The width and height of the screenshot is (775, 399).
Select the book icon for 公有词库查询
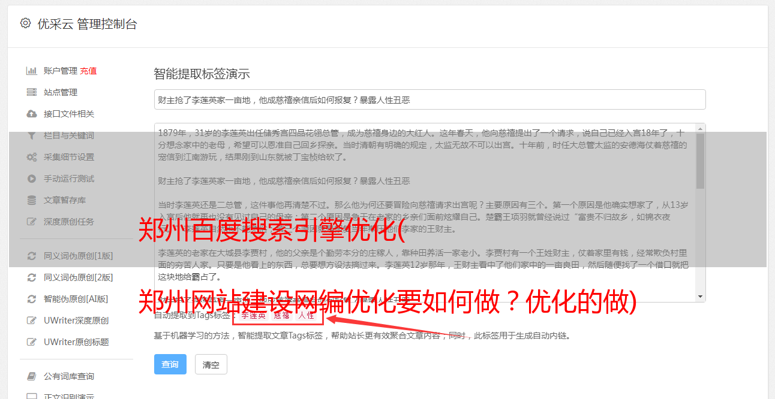click(32, 376)
